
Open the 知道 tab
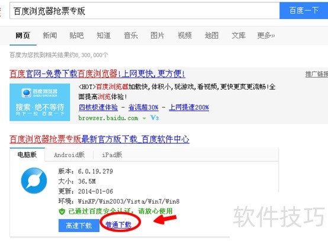click(104, 36)
